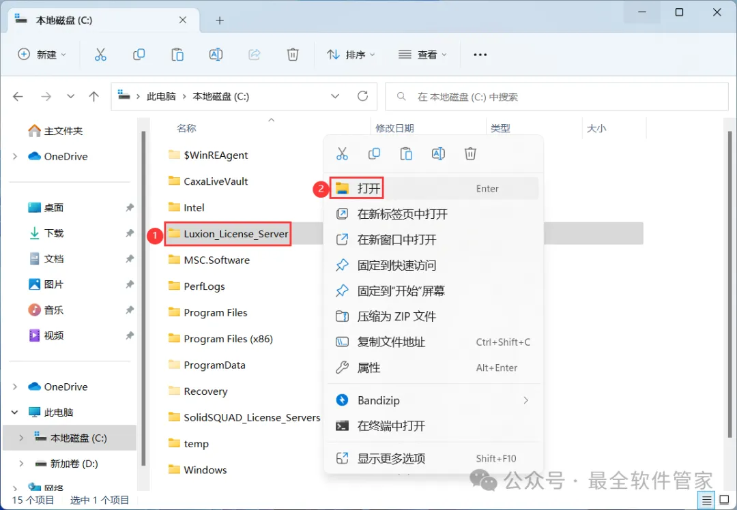Unpin 下载 using its pin icon
Screen dimensions: 737x510
click(130, 233)
